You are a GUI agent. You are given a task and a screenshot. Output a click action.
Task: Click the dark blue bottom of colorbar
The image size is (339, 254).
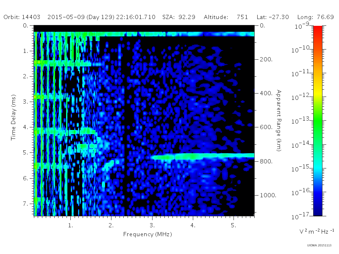(x=317, y=210)
